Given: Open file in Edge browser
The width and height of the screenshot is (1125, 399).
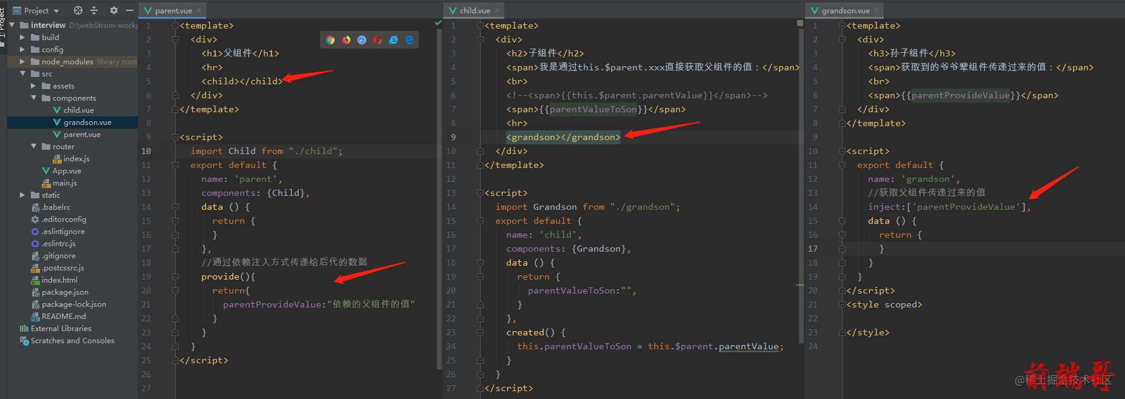Looking at the screenshot, I should coord(409,40).
